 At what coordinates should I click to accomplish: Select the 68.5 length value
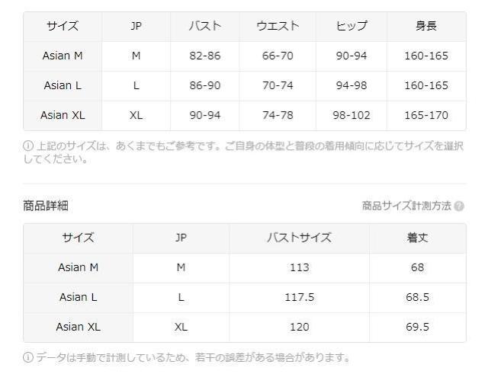click(x=417, y=297)
